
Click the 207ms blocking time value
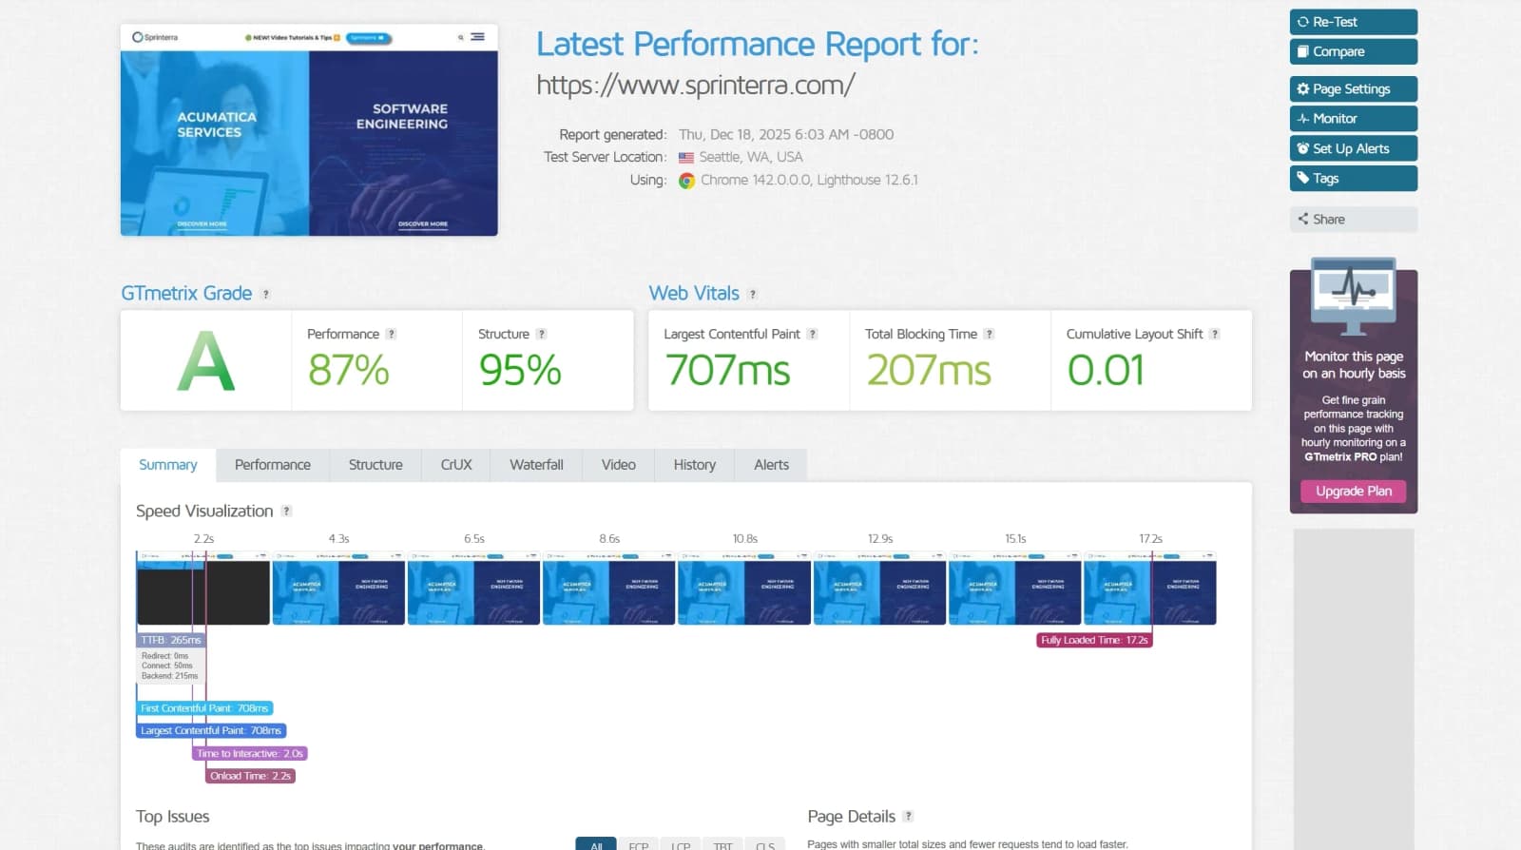click(929, 371)
